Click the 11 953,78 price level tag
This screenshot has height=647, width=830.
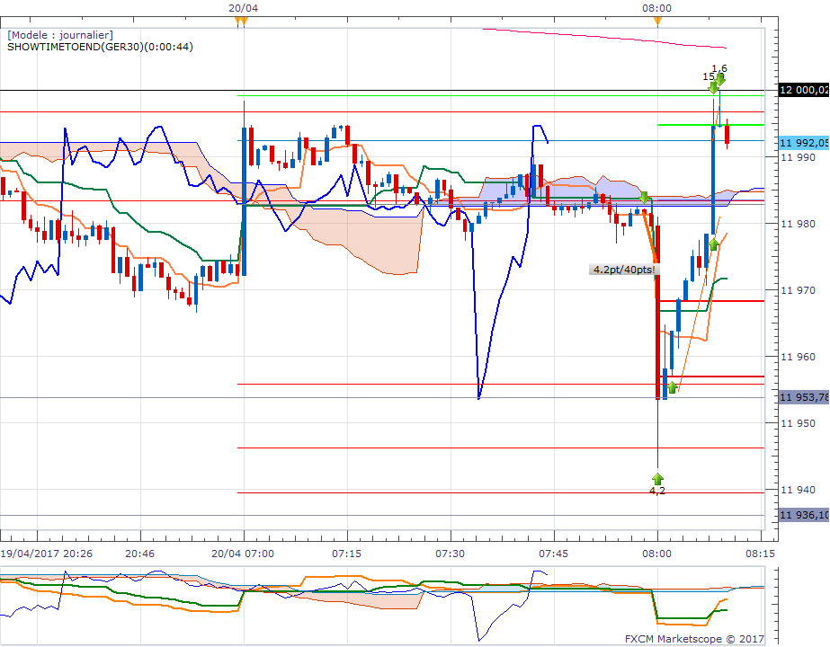point(803,397)
